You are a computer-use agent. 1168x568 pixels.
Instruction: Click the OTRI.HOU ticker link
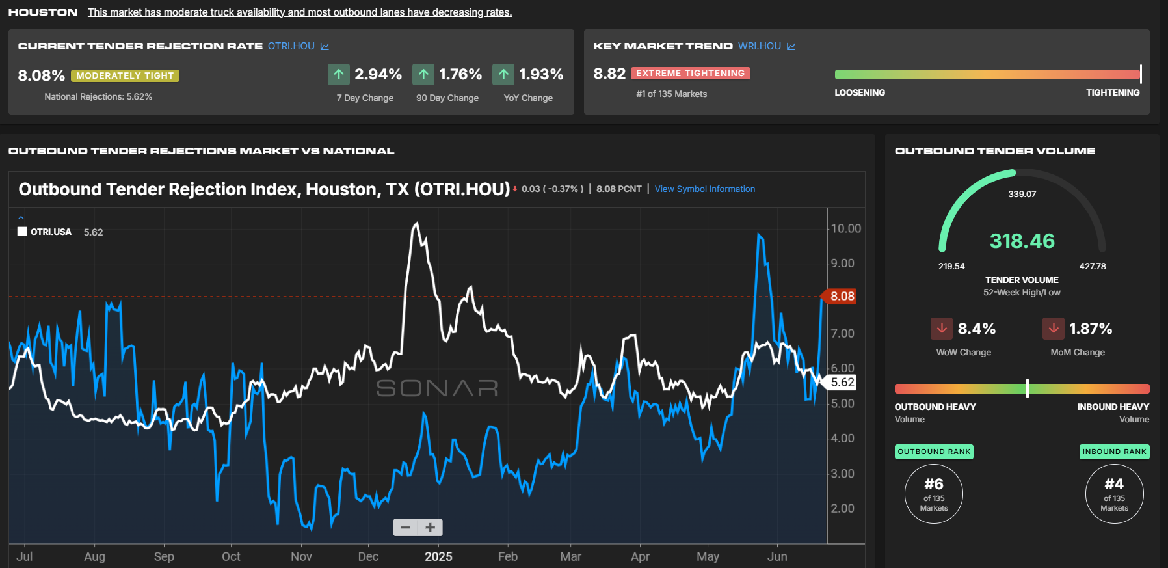click(291, 46)
